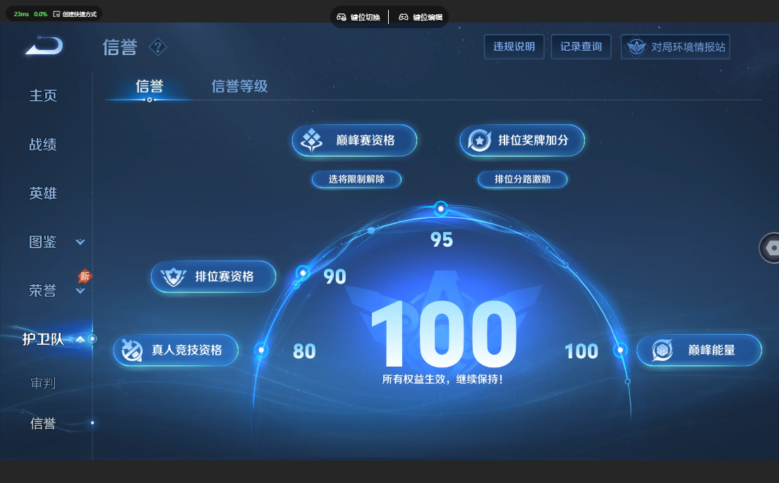The height and width of the screenshot is (483, 779).
Task: Click 创建快捷方式 label
Action: coord(80,14)
